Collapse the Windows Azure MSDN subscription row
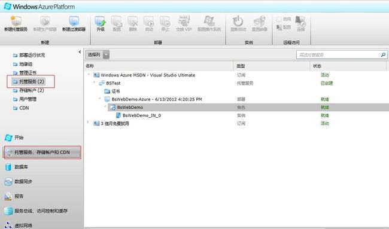The image size is (389, 229). coord(89,74)
